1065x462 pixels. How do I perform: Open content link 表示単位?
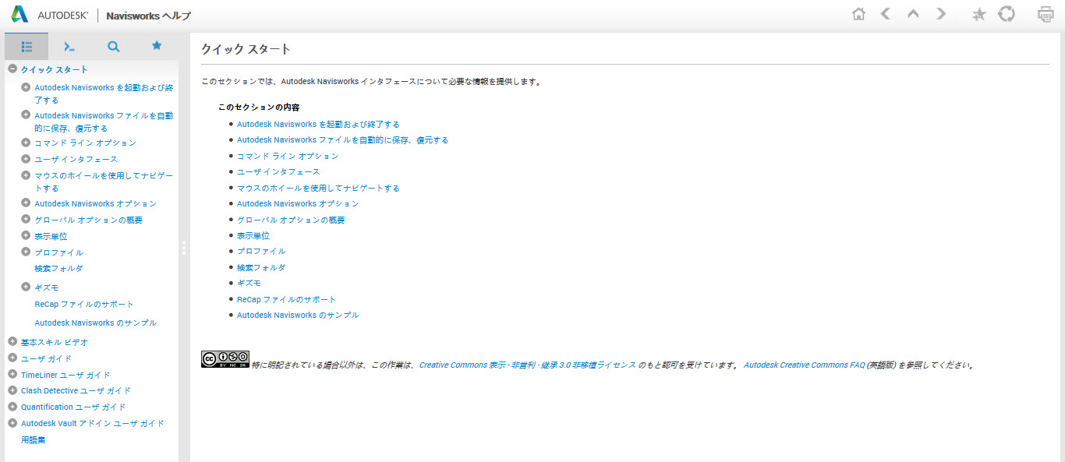point(253,236)
